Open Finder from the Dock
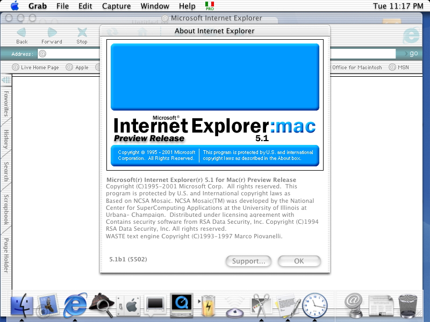This screenshot has width=430, height=322. [21, 305]
